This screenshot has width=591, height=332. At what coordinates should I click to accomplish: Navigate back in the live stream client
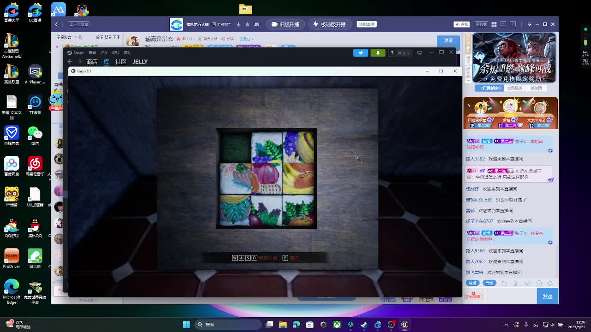pyautogui.click(x=57, y=24)
